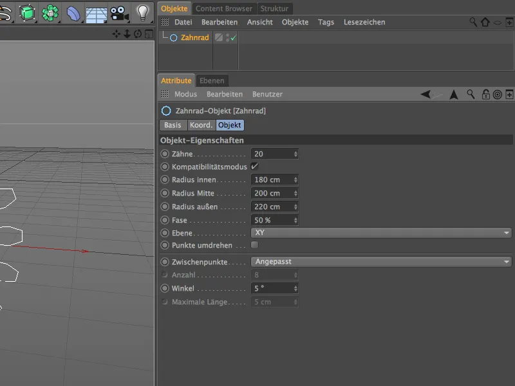Select the blue deformer tool

pos(73,14)
